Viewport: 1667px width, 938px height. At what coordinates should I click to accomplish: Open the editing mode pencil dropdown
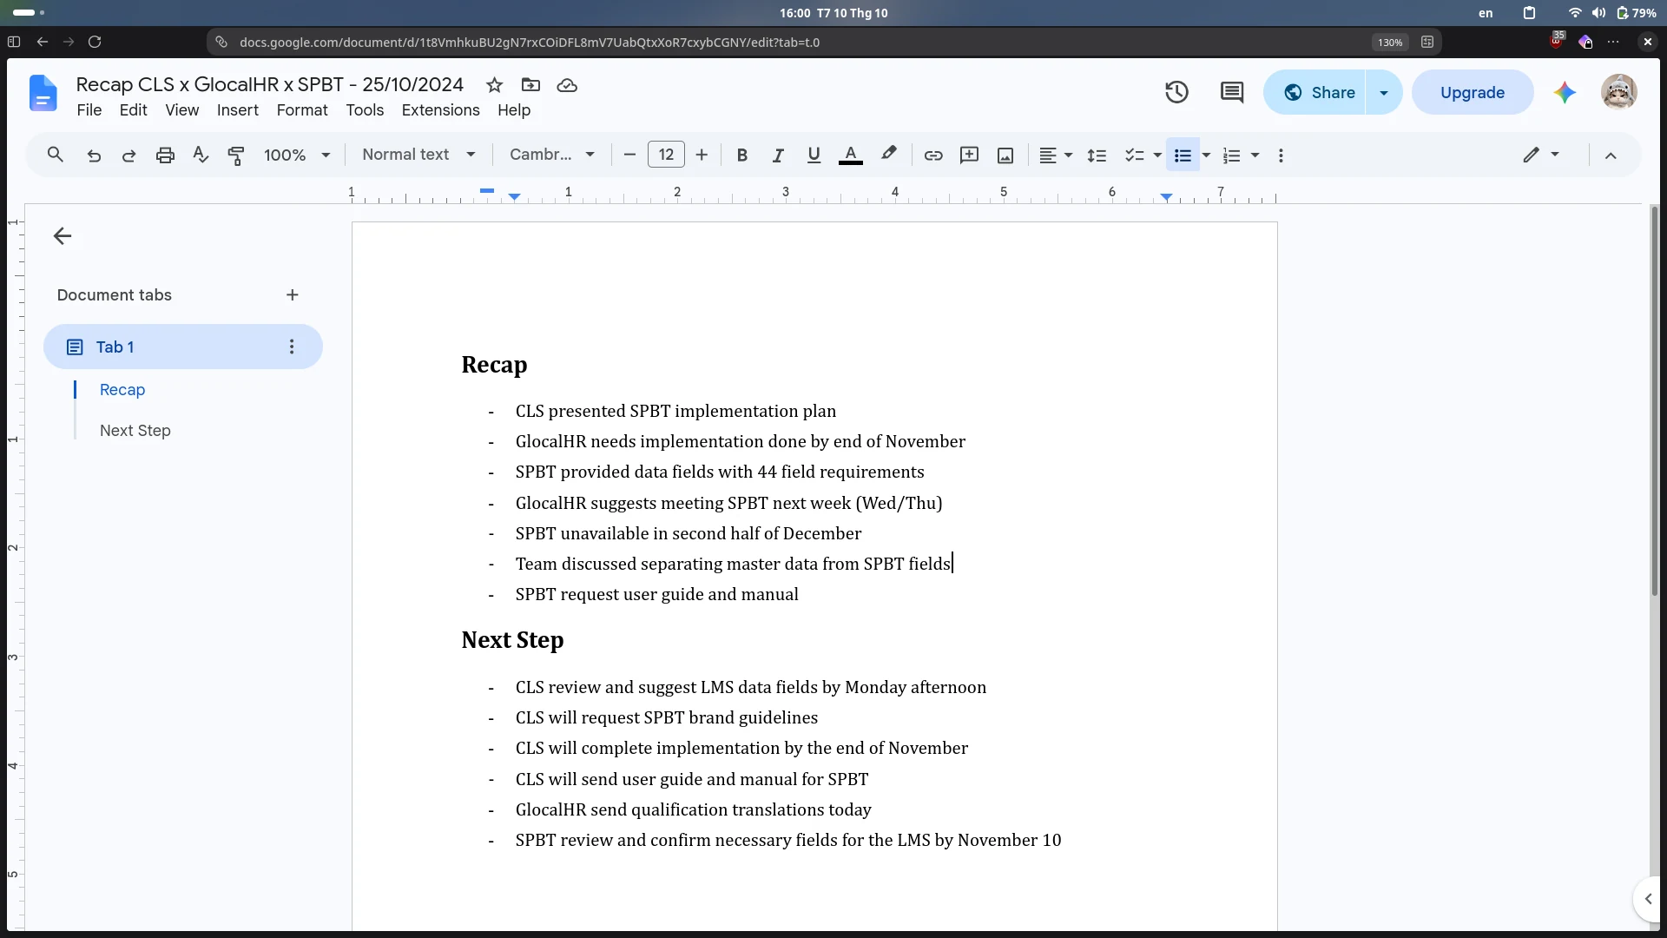[1540, 155]
